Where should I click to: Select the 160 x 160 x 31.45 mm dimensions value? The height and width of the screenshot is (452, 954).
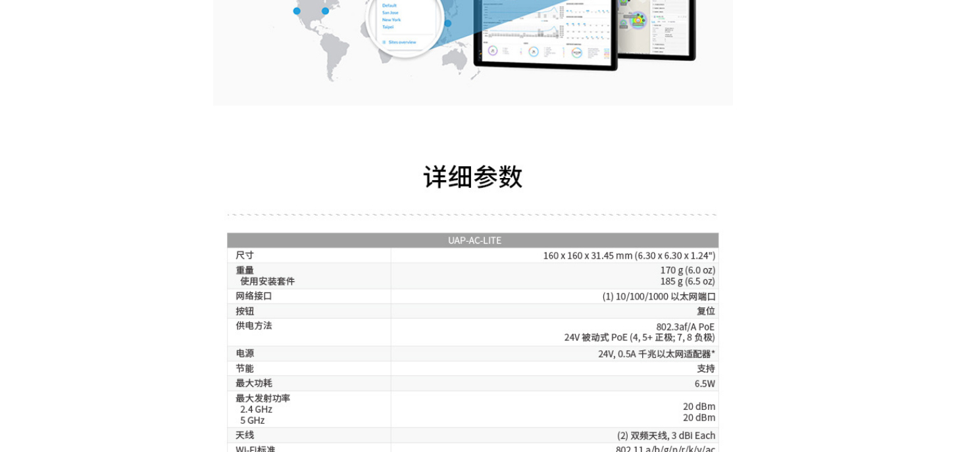[x=629, y=256]
